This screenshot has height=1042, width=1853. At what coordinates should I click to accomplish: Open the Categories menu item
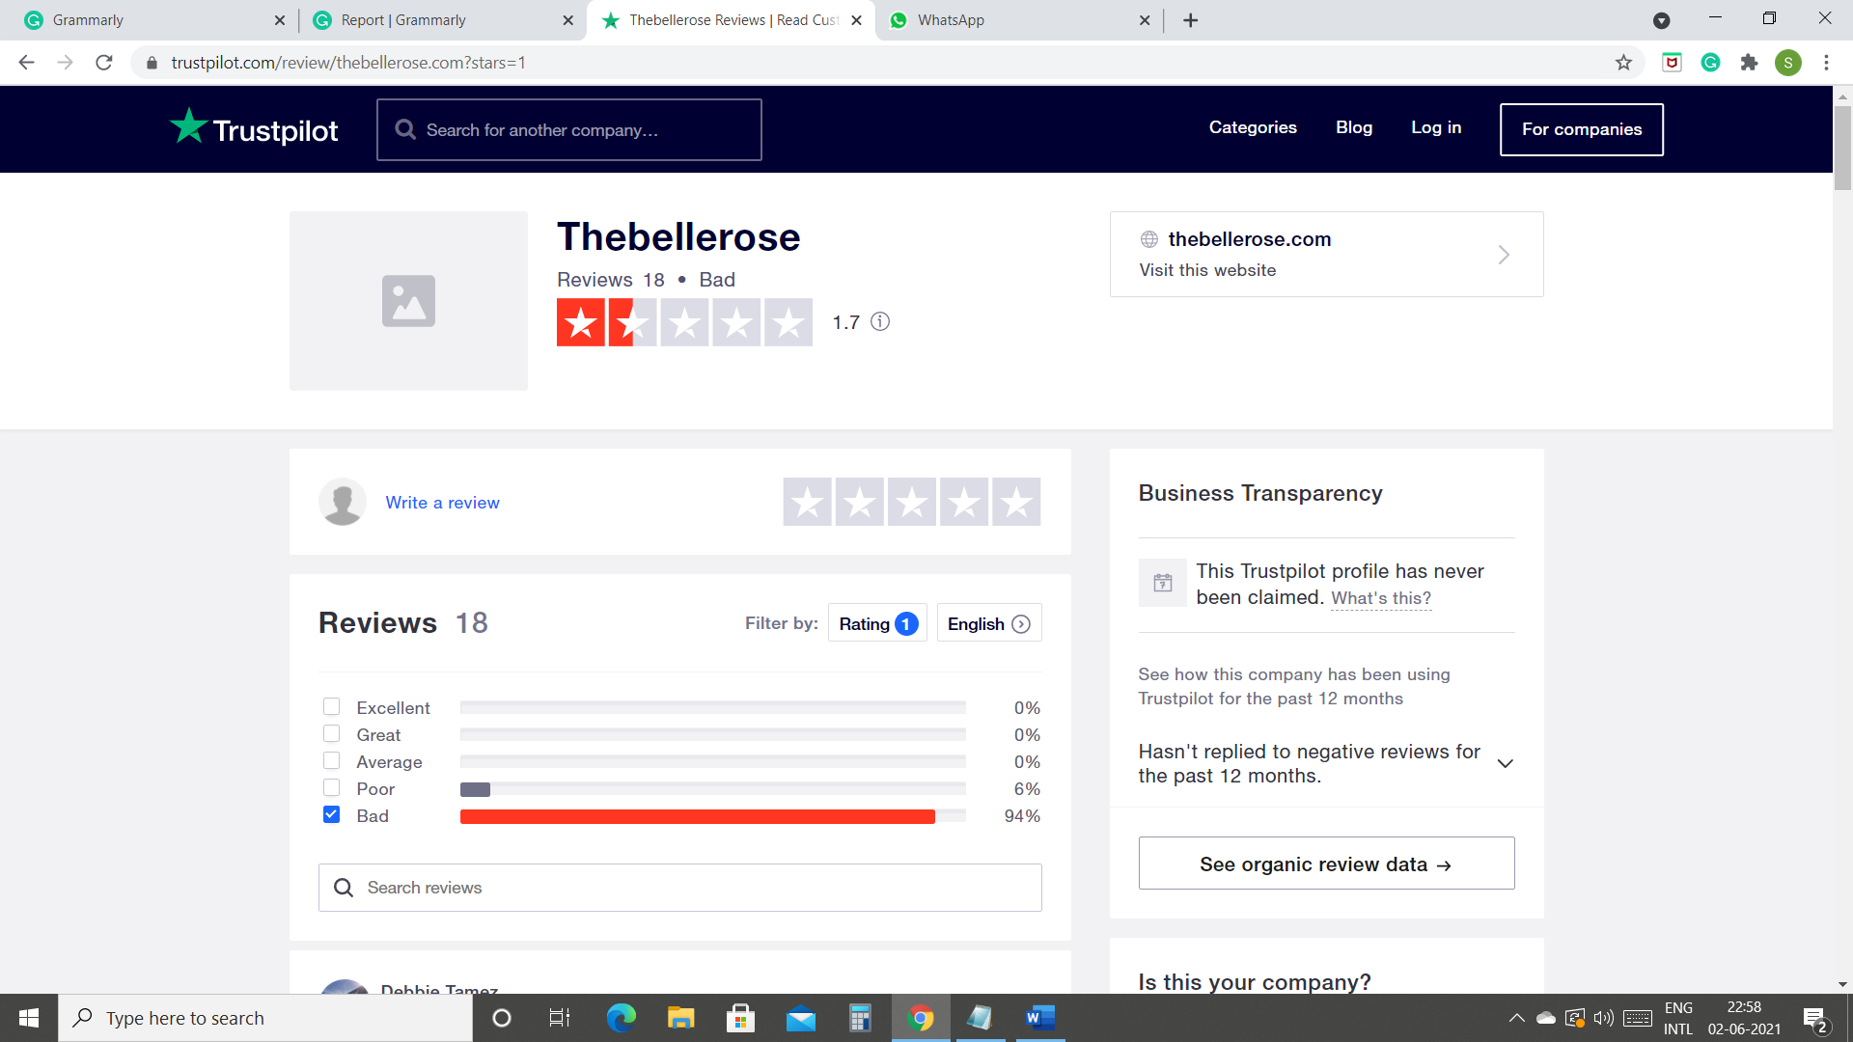click(1253, 127)
